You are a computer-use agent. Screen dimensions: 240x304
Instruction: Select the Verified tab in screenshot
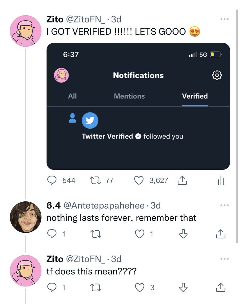195,96
